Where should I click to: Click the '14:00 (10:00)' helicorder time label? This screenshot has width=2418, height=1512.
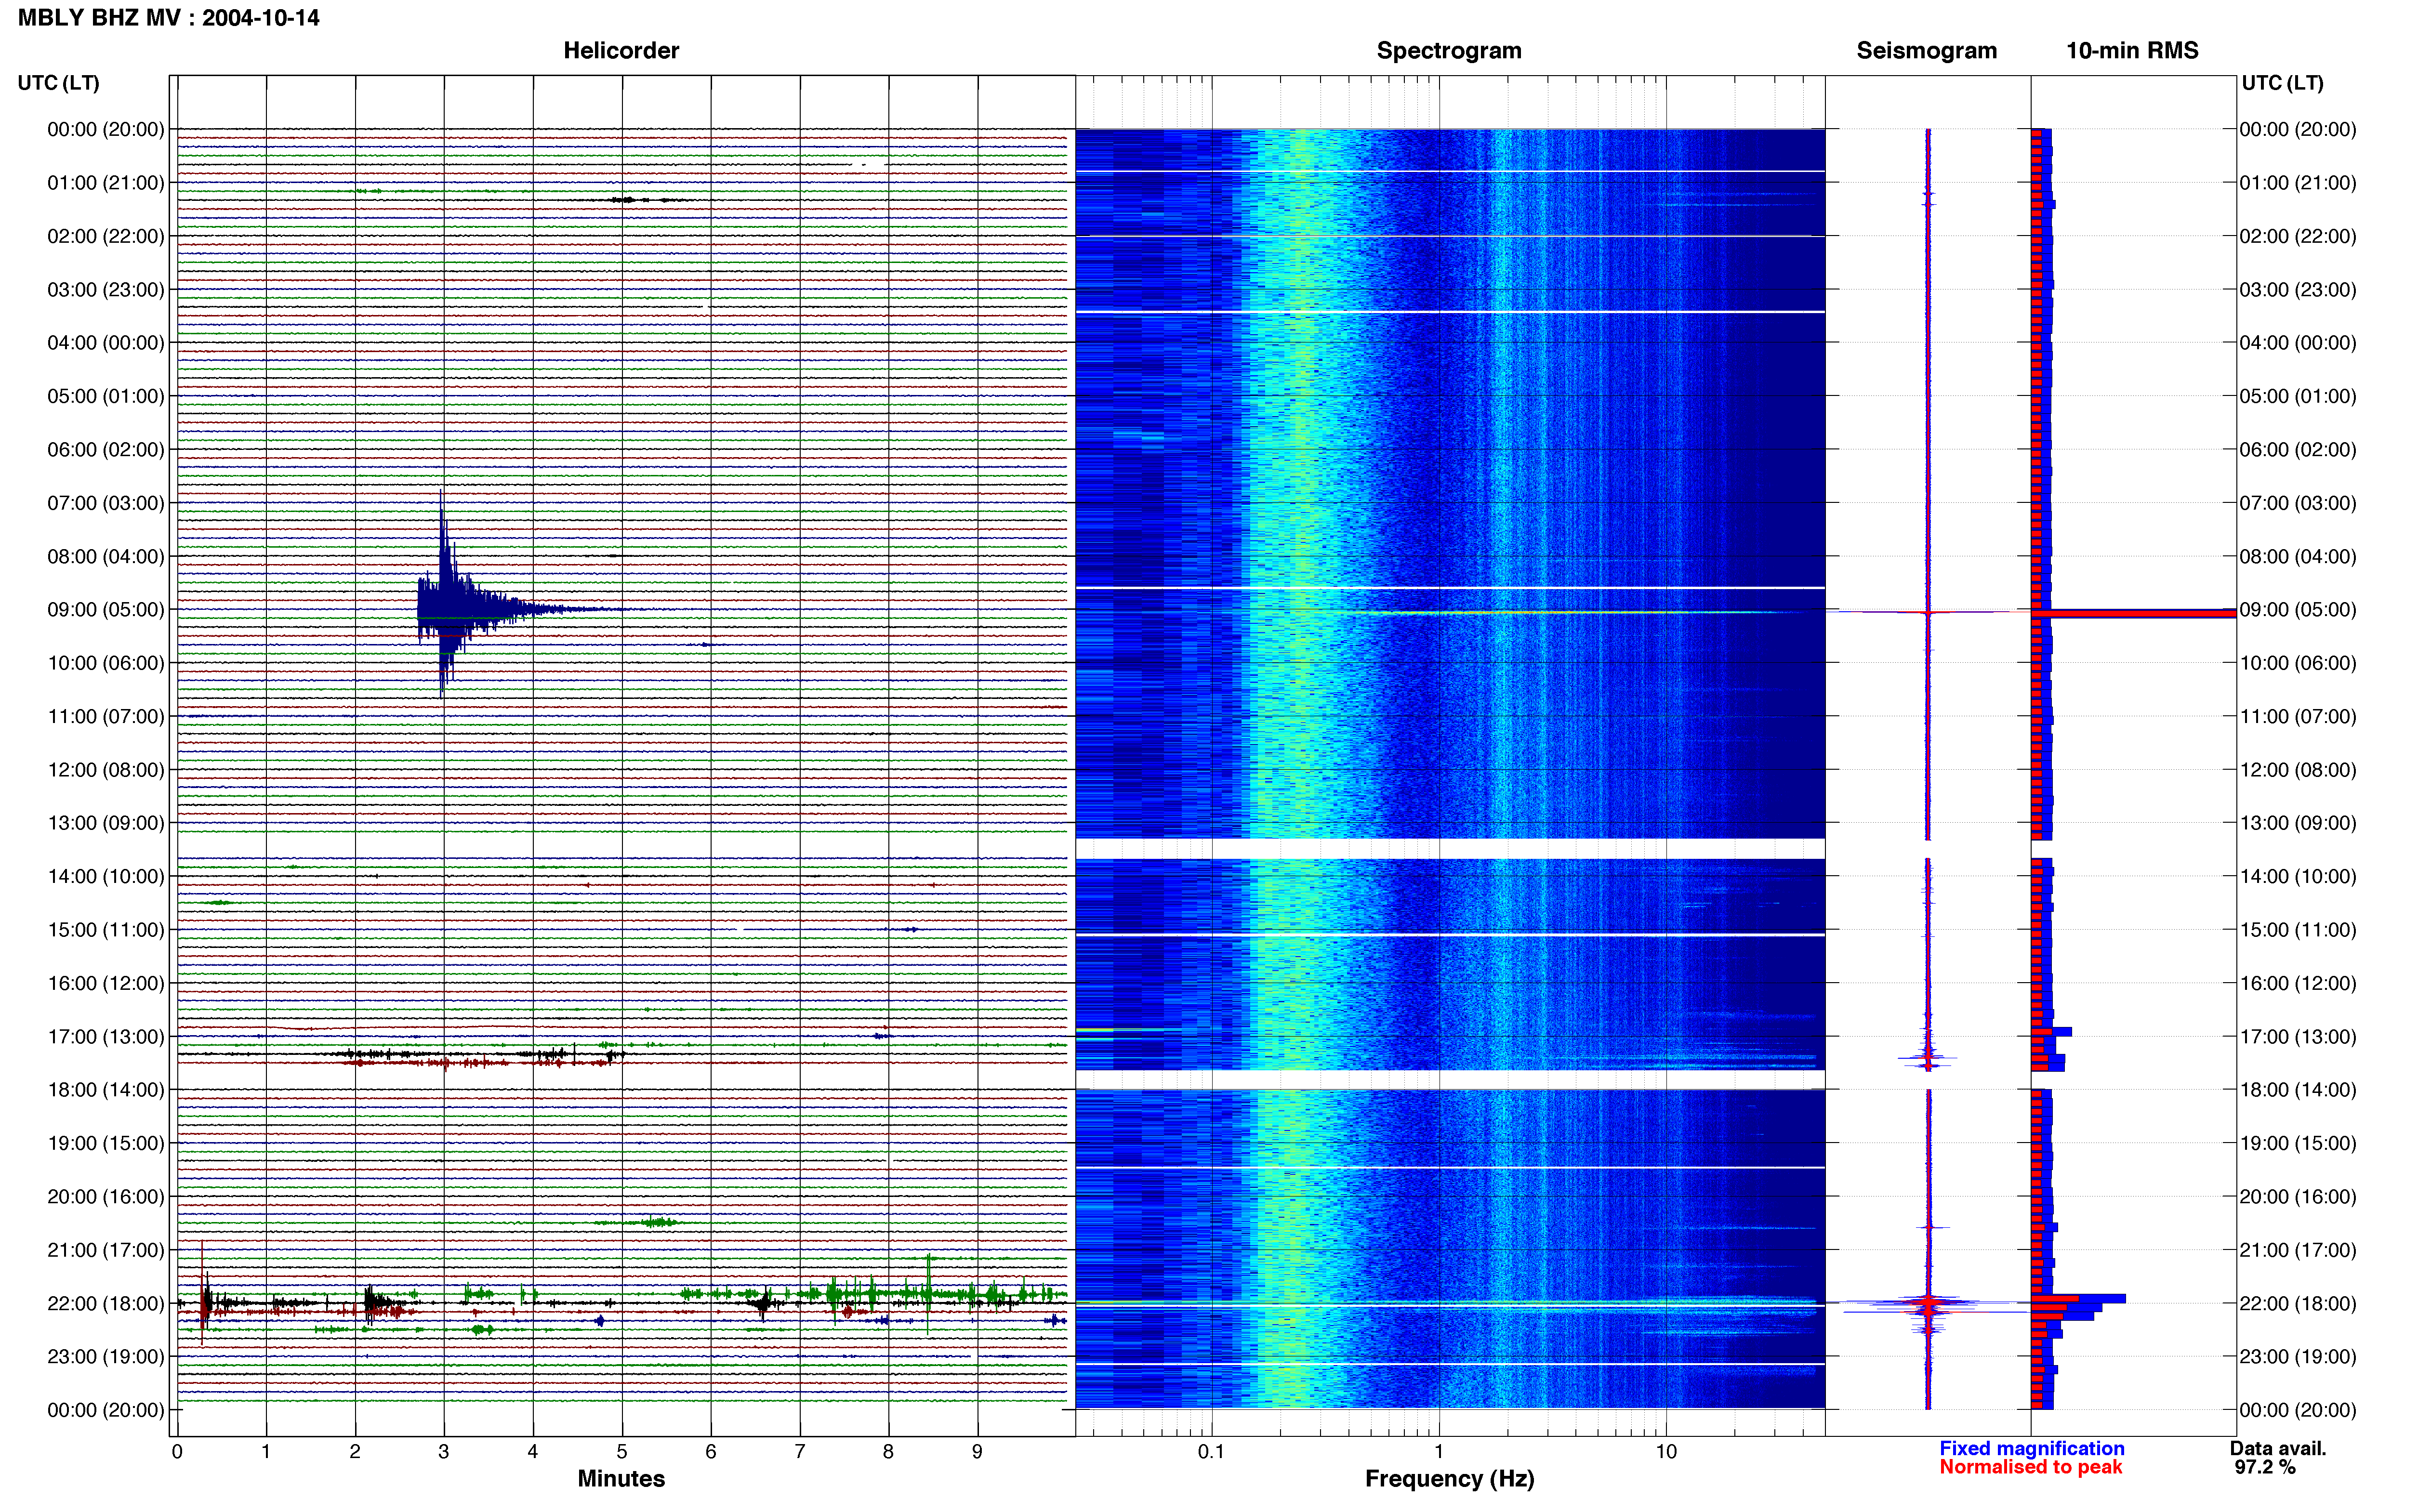(x=105, y=877)
